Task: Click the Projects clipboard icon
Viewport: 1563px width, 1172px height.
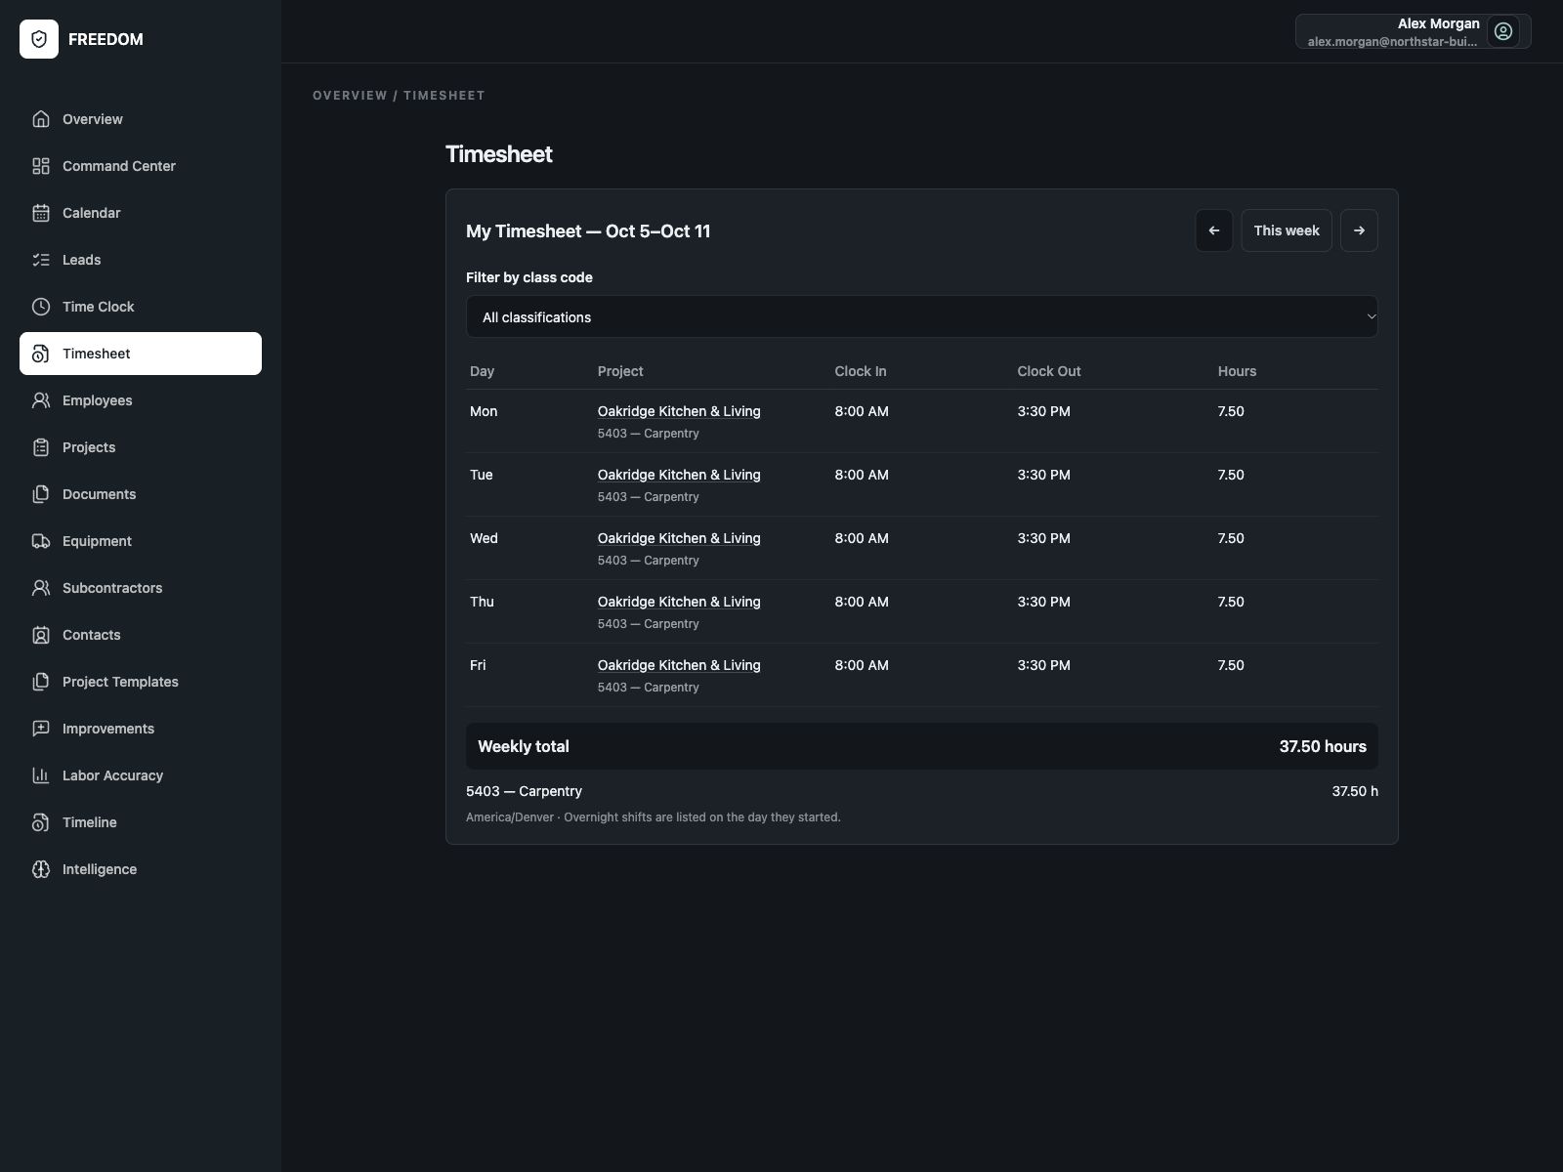Action: point(41,447)
